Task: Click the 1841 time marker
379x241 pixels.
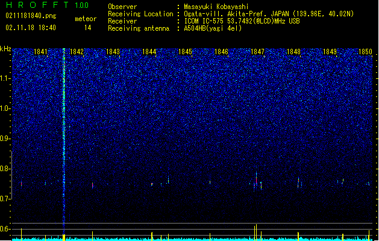Action: pos(40,52)
